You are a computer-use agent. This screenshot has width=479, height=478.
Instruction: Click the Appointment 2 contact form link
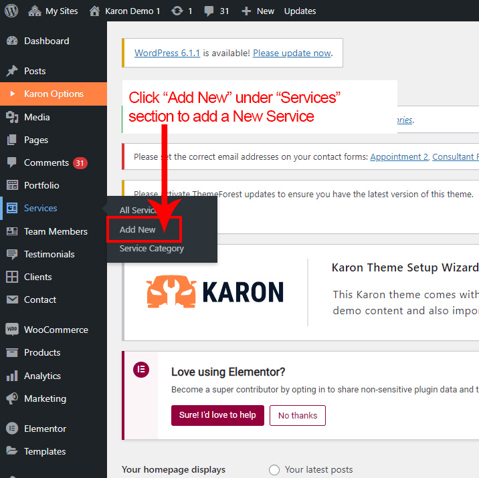[399, 157]
